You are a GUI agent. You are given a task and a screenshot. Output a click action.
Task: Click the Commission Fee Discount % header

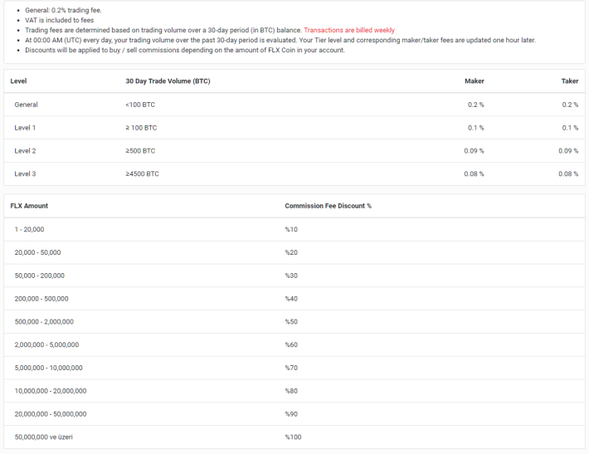click(328, 206)
